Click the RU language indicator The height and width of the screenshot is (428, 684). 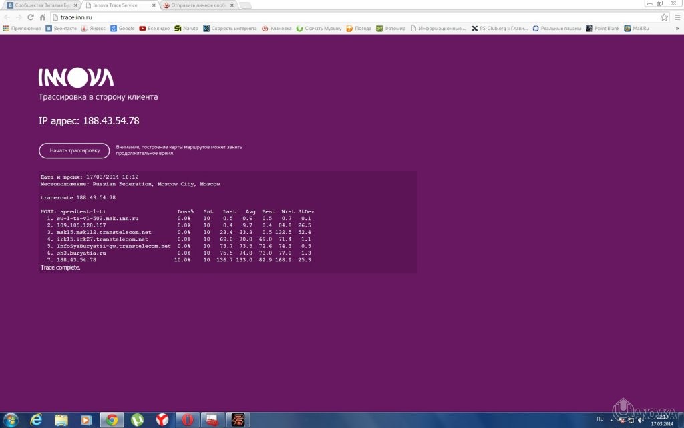[x=601, y=419]
